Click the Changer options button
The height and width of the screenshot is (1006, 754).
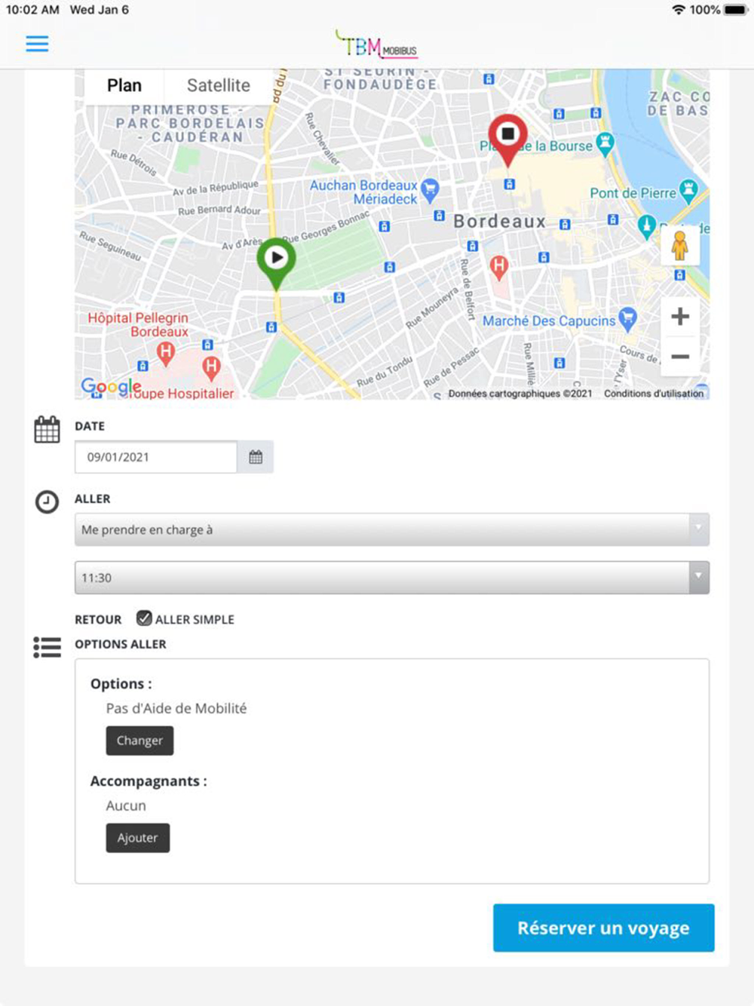(x=139, y=741)
